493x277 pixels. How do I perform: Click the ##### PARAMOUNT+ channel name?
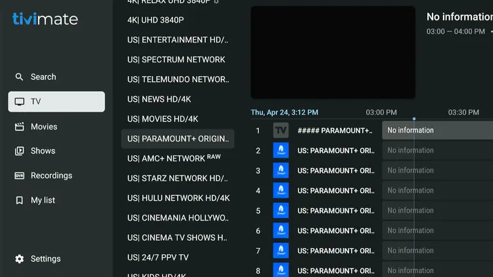tap(335, 131)
